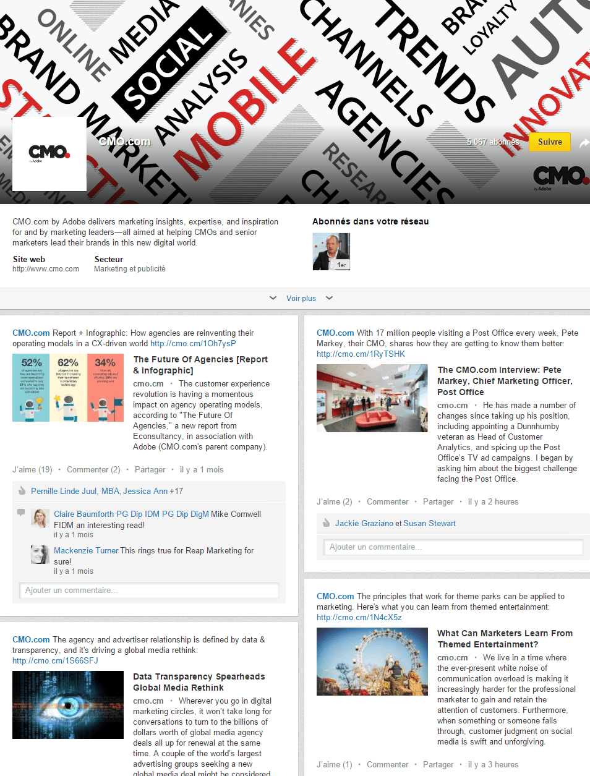Screen dimensions: 590x776
Task: Click the 'cmo.cm' source under Data Transparency
Action: pyautogui.click(x=148, y=701)
